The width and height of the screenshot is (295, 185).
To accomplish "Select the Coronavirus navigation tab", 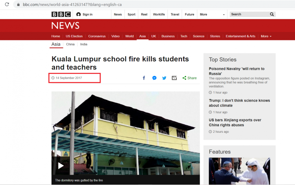I will (x=97, y=36).
